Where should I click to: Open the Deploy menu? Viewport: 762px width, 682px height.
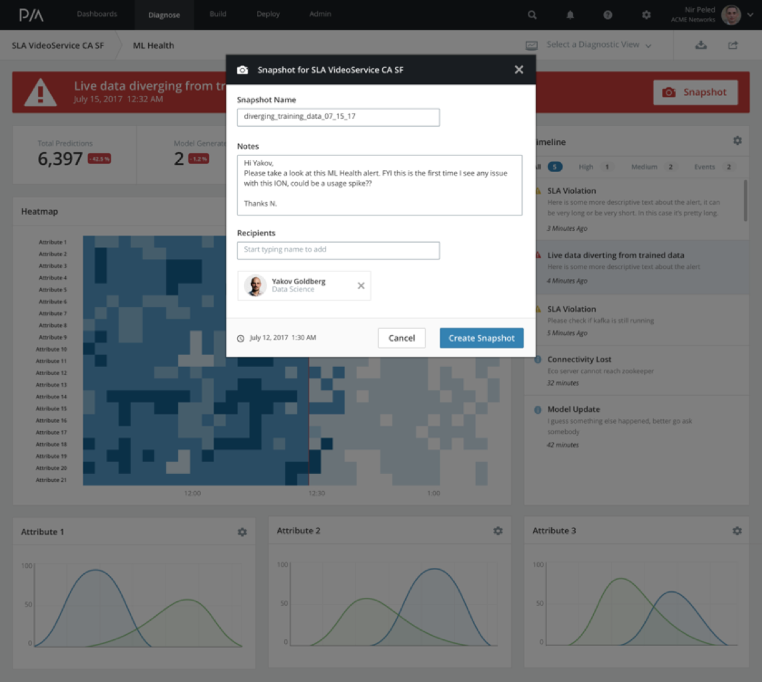pyautogui.click(x=268, y=13)
